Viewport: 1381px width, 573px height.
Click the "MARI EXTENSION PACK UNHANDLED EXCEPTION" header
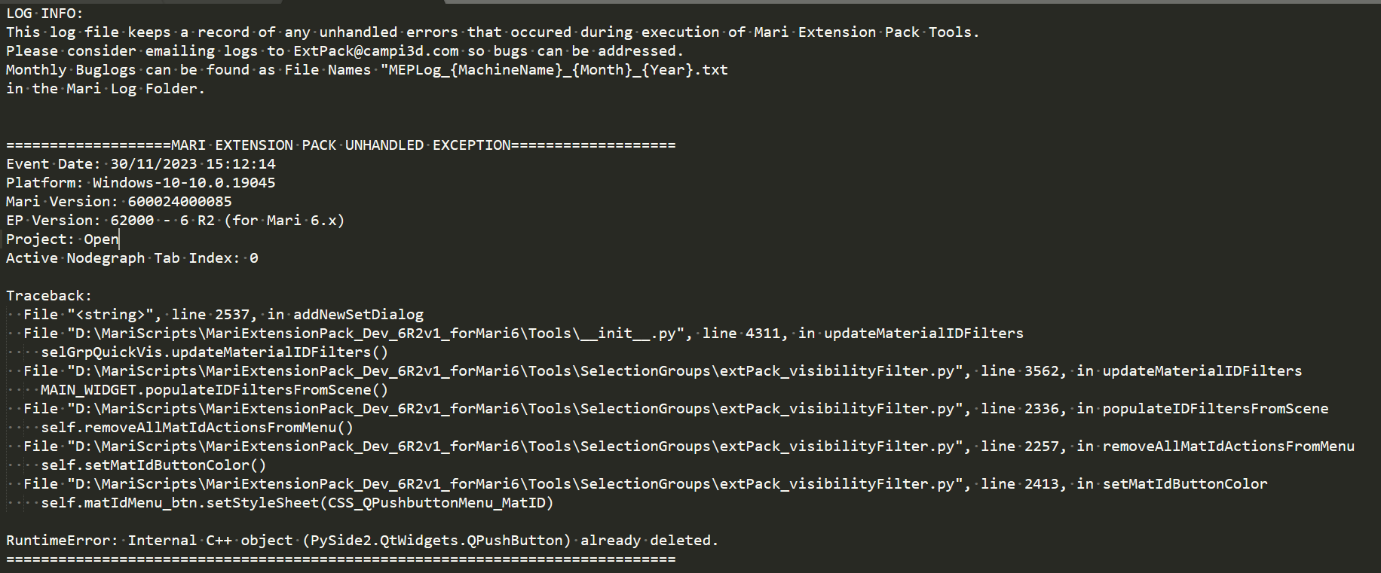(x=341, y=145)
